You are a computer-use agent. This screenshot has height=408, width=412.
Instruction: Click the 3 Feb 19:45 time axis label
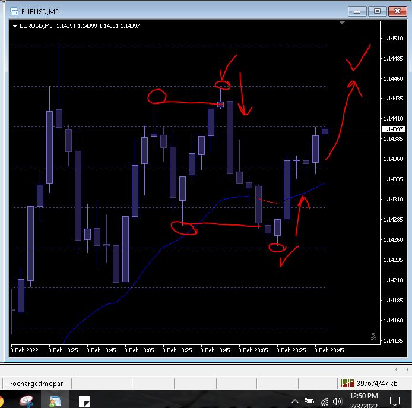[215, 350]
